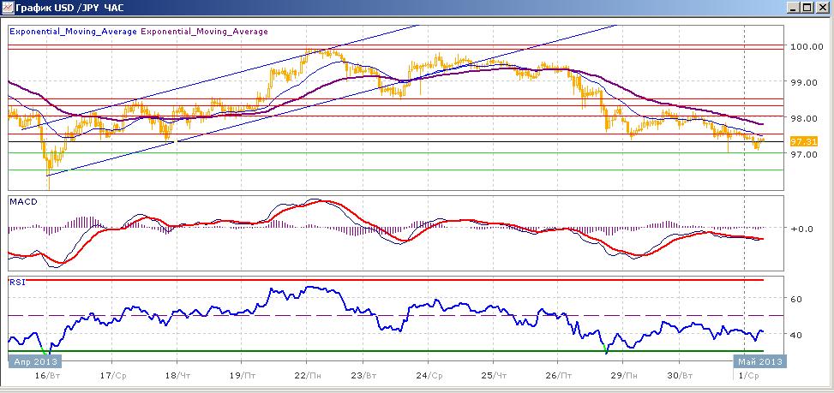The width and height of the screenshot is (834, 393).
Task: Click the 29/Пн date on time axis
Action: (x=625, y=376)
